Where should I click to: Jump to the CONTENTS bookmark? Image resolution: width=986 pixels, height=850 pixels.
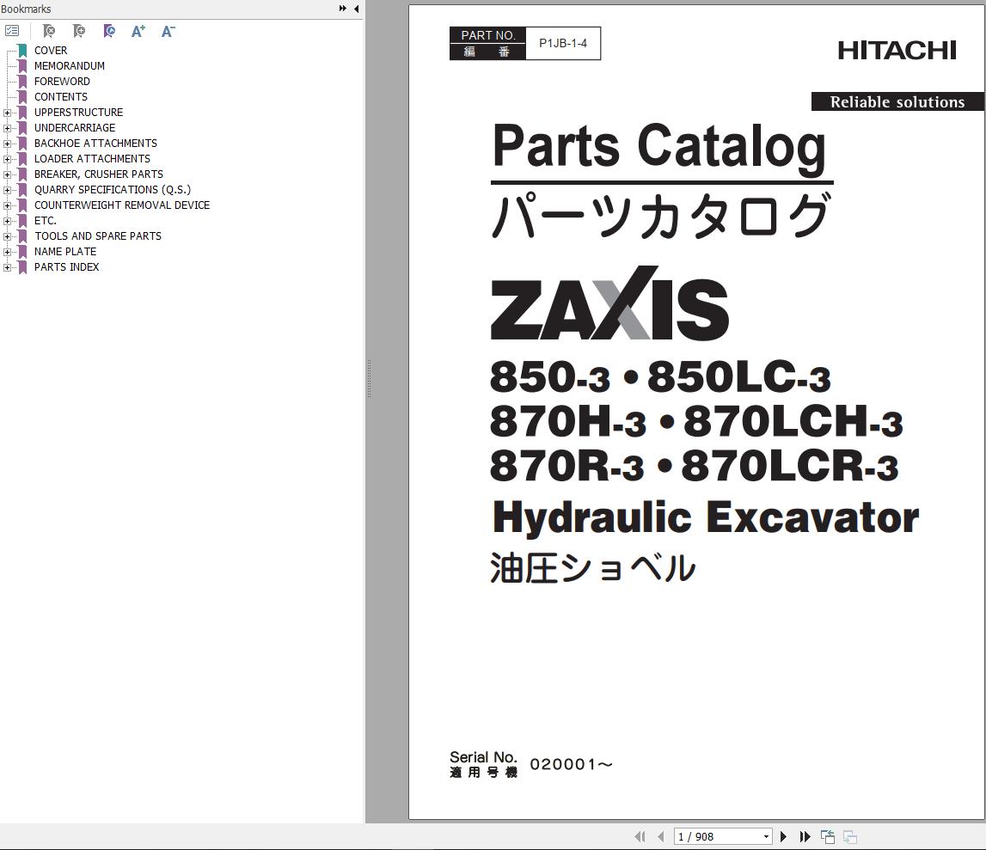tap(61, 96)
